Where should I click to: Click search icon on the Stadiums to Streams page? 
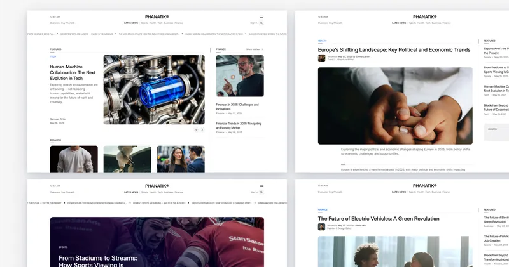261,192
